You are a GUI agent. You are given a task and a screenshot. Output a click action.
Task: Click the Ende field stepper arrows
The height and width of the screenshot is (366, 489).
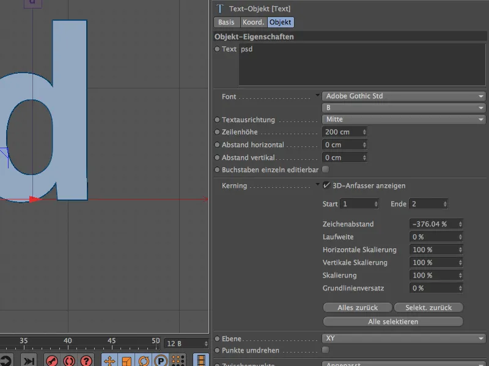[445, 204]
